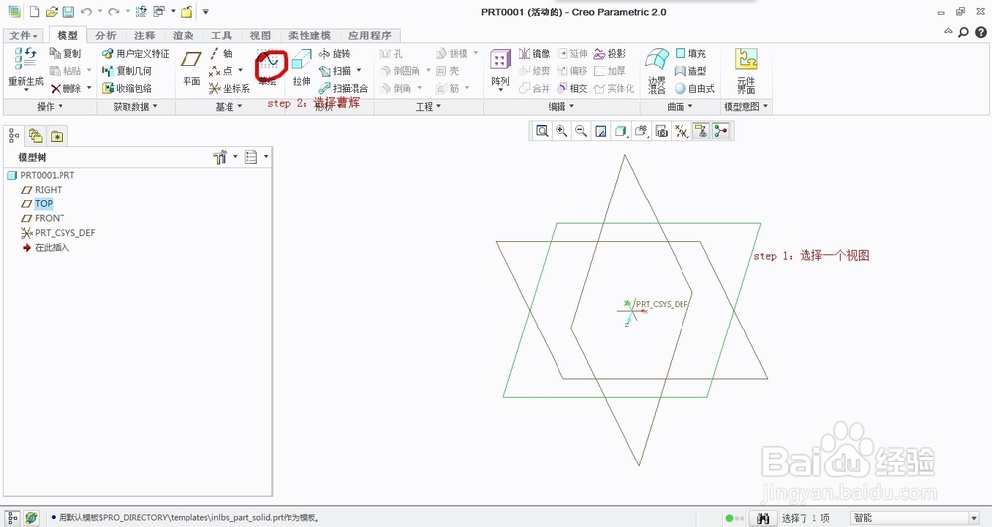Toggle spin center display
The width and height of the screenshot is (992, 527).
720,131
